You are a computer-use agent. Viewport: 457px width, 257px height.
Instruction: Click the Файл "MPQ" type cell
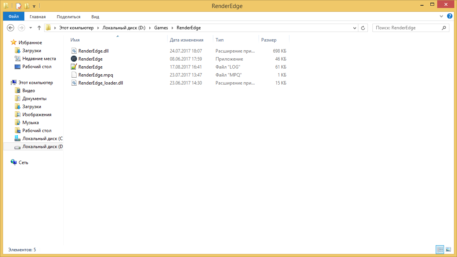tap(228, 75)
